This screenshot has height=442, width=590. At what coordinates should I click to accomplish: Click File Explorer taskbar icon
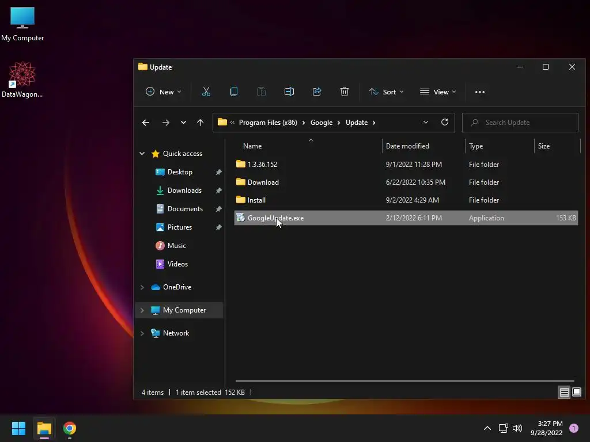coord(44,428)
